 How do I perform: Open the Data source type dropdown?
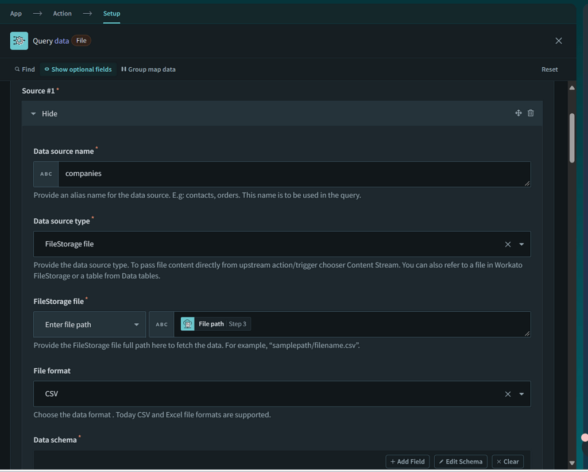[x=521, y=244]
